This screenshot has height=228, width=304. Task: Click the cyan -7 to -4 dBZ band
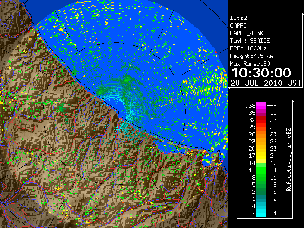point(261,213)
